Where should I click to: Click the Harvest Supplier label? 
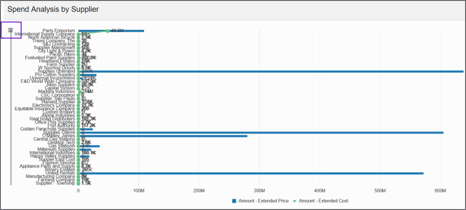pos(59,102)
